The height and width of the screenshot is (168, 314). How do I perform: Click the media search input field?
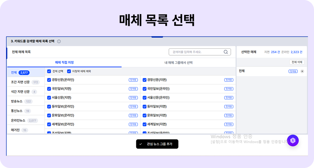[x=200, y=52]
